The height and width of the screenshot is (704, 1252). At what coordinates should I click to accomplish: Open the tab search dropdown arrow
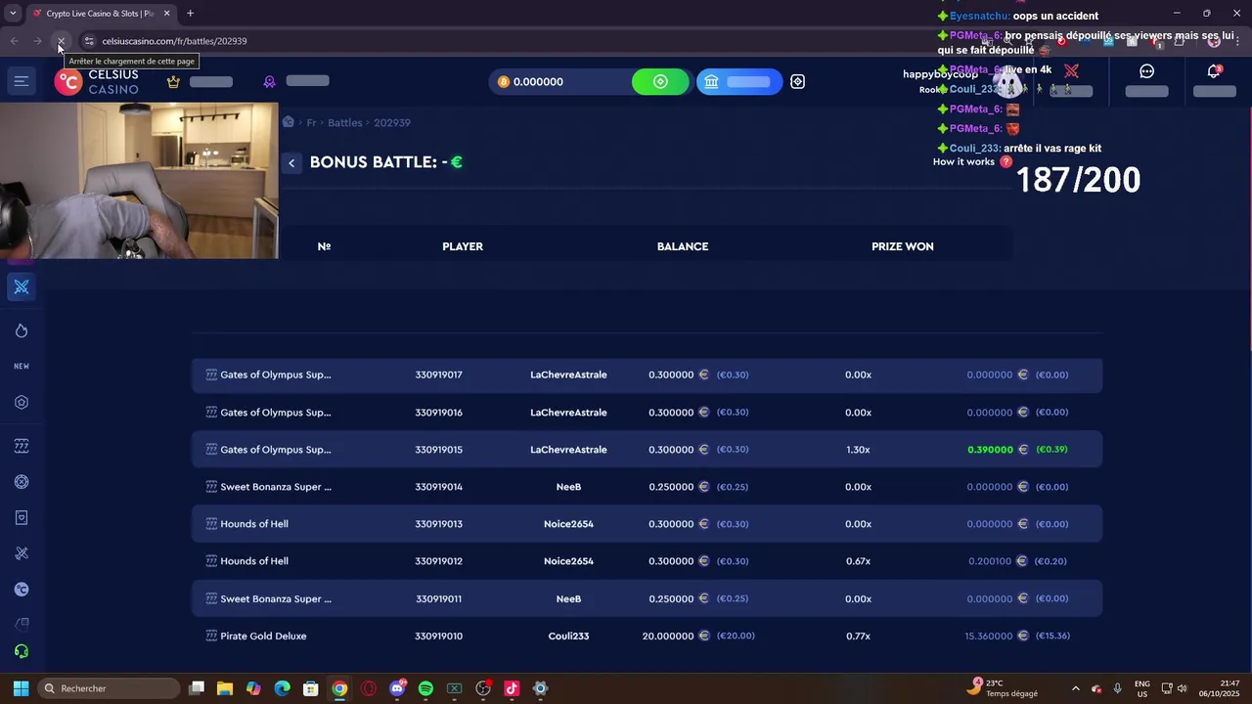click(x=13, y=14)
